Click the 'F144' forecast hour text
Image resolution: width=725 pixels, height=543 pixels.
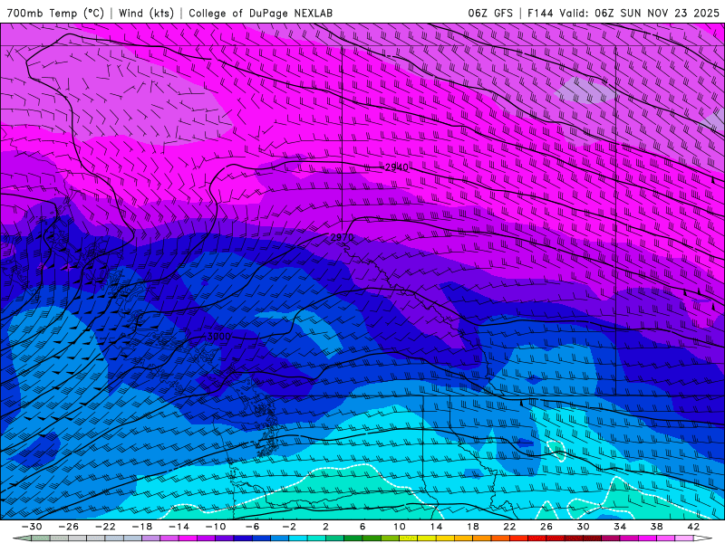tap(540, 13)
